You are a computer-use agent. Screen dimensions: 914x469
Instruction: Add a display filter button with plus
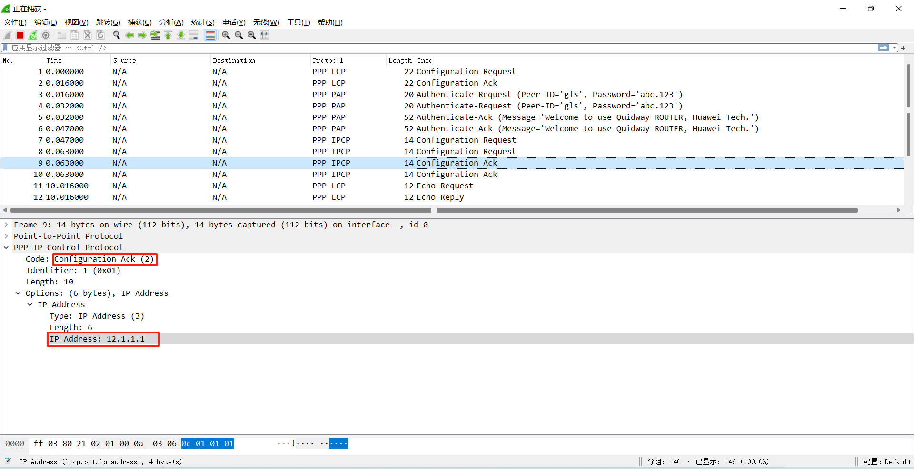(903, 48)
